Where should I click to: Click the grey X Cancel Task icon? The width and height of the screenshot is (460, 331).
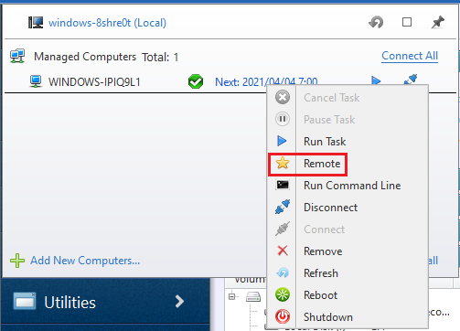coord(283,97)
